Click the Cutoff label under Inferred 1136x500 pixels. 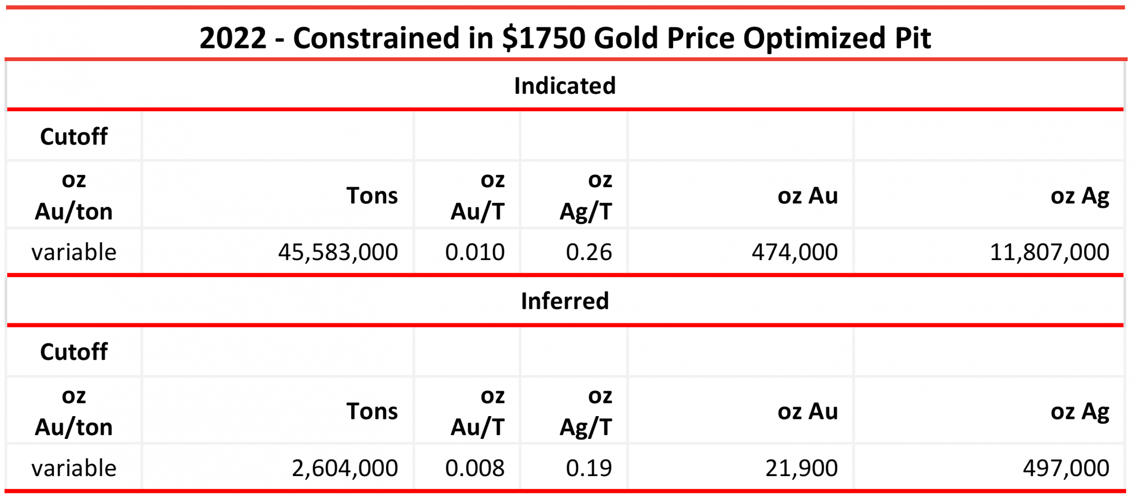tap(74, 352)
